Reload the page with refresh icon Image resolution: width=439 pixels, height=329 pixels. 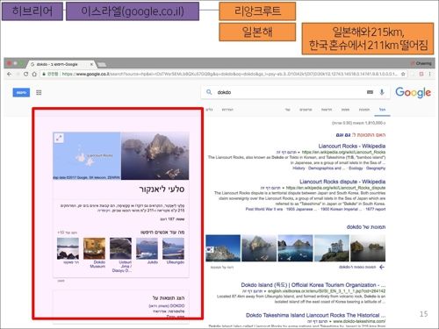coord(25,75)
